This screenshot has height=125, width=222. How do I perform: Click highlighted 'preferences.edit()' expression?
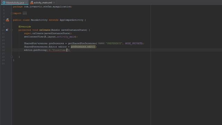tap(83, 47)
